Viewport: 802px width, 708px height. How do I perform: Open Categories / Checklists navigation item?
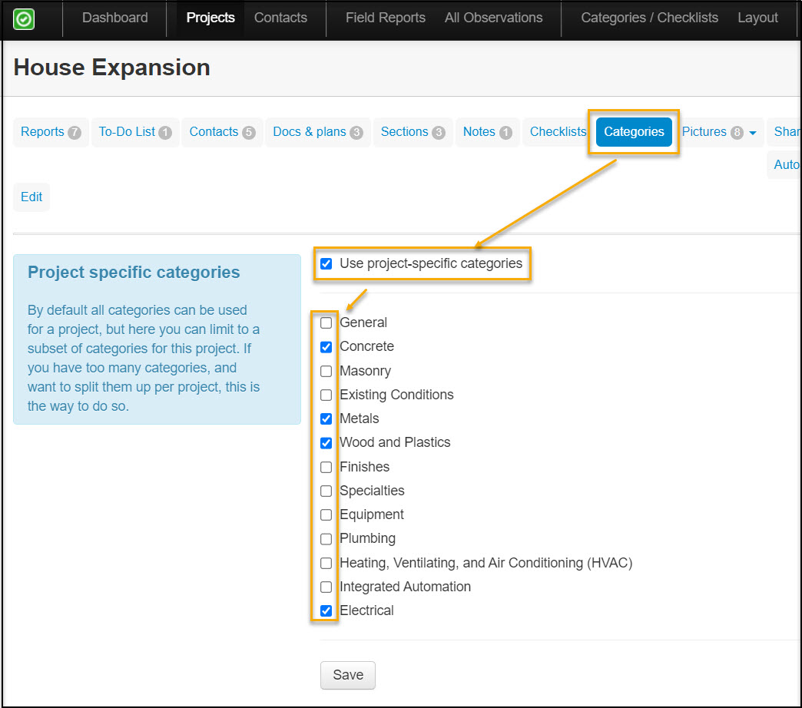(x=649, y=18)
